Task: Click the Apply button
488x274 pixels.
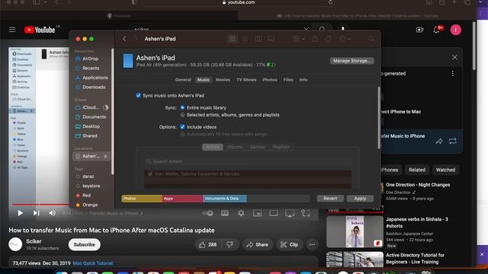Action: tap(360, 199)
